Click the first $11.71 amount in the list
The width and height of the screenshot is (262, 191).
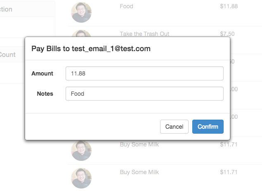229,144
